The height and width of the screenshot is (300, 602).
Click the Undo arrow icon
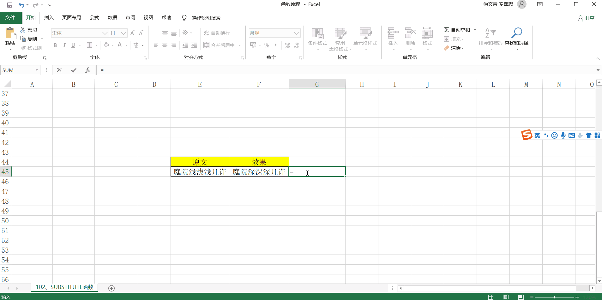pyautogui.click(x=21, y=5)
